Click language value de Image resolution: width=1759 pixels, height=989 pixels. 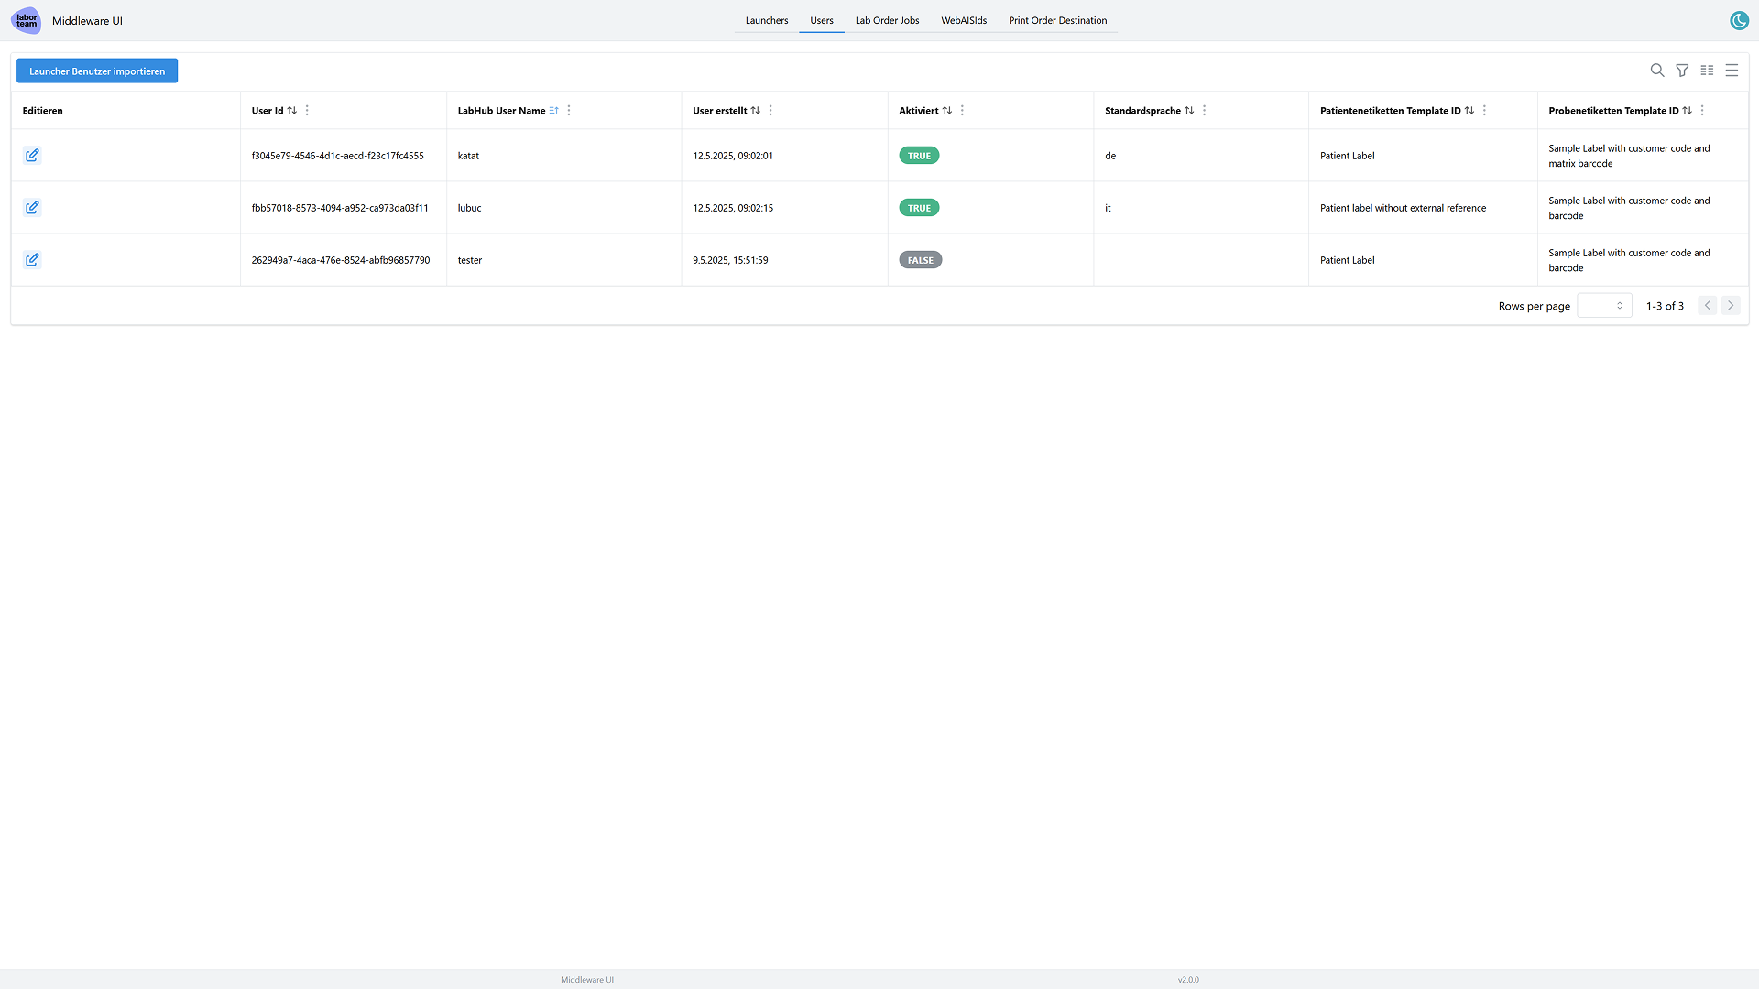1110,156
